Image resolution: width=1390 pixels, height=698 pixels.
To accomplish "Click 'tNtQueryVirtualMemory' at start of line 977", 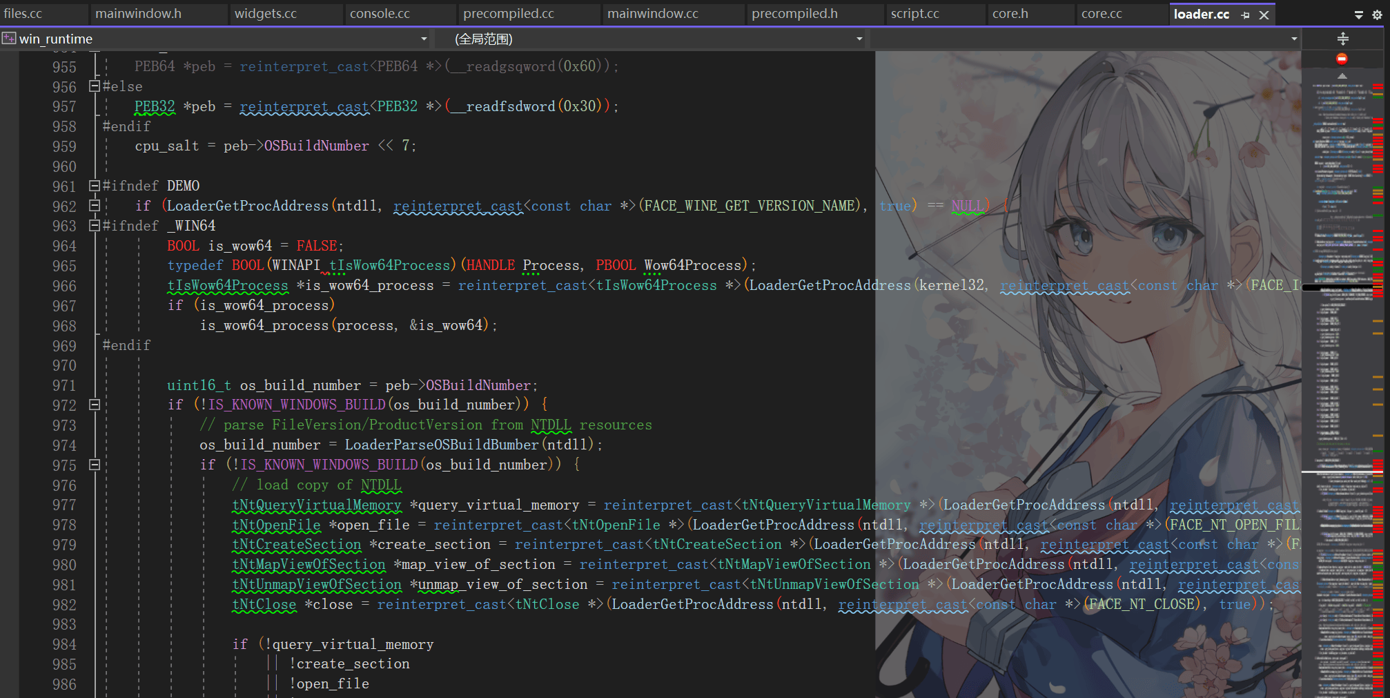I will [x=317, y=505].
